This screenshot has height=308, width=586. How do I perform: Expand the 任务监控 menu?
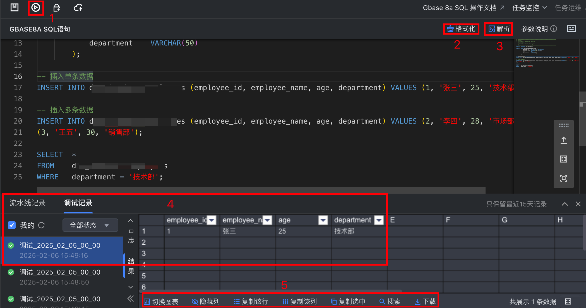529,8
